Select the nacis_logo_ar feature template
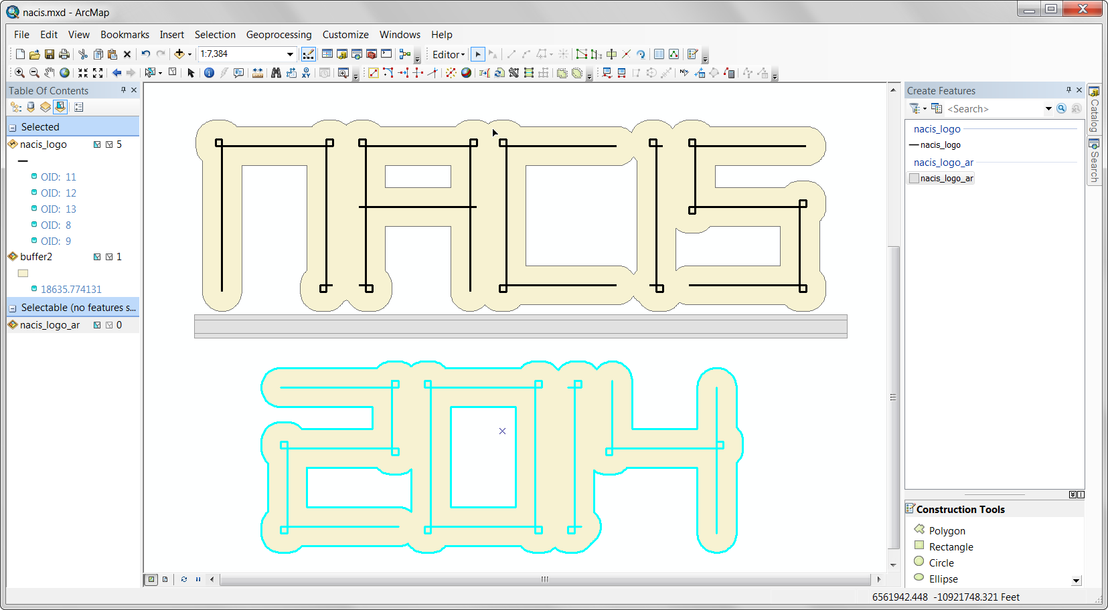 [x=941, y=179]
